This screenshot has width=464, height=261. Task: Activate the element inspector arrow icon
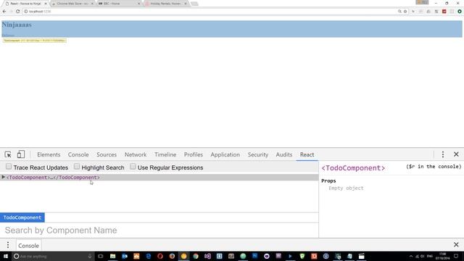click(8, 154)
